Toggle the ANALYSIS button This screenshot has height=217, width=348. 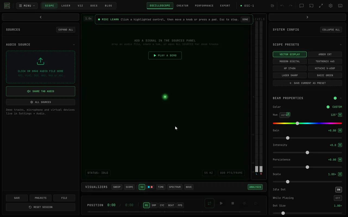pyautogui.click(x=255, y=187)
